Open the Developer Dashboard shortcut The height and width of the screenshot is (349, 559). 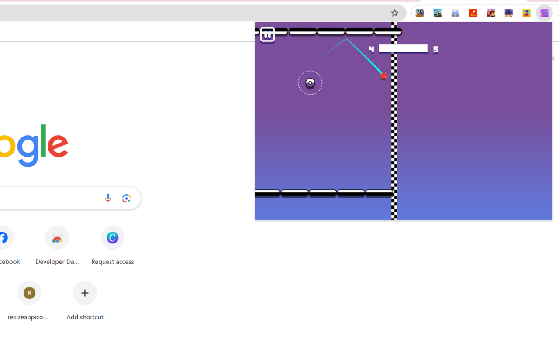coord(57,237)
